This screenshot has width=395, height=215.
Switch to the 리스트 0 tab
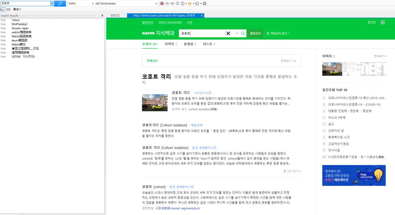209,44
